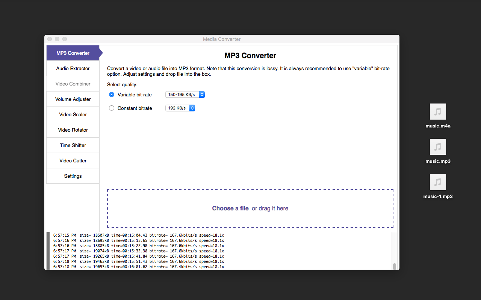Viewport: 481px width, 300px height.
Task: Select the music.mp3 desktop icon
Action: click(x=438, y=147)
